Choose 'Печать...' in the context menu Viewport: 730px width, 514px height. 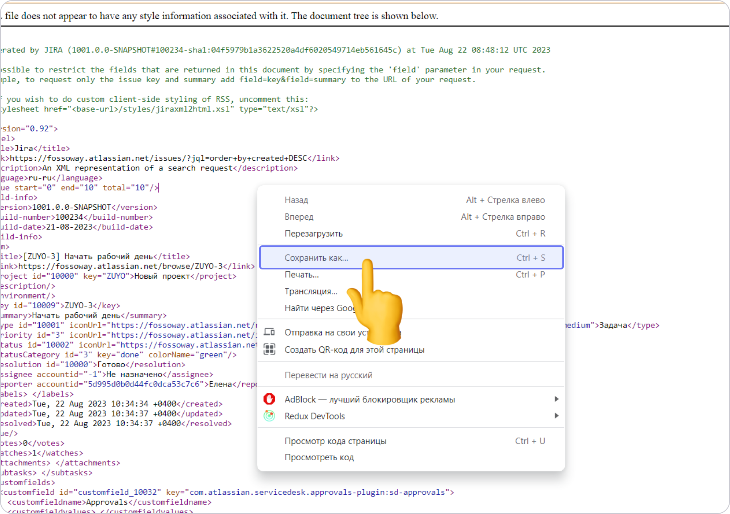click(x=302, y=275)
